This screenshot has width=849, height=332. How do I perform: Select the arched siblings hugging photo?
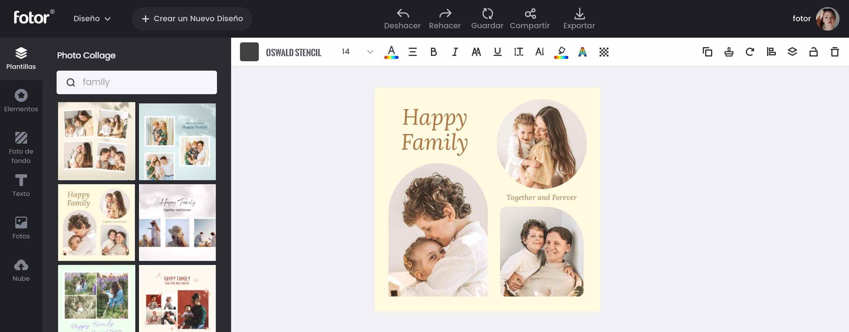point(438,230)
